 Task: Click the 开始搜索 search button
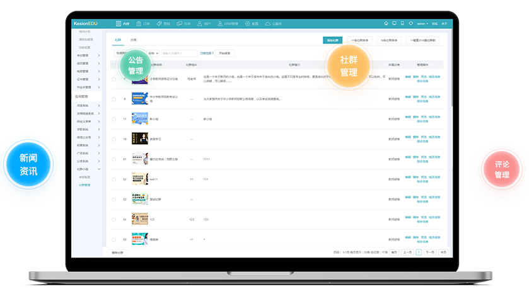click(x=225, y=54)
